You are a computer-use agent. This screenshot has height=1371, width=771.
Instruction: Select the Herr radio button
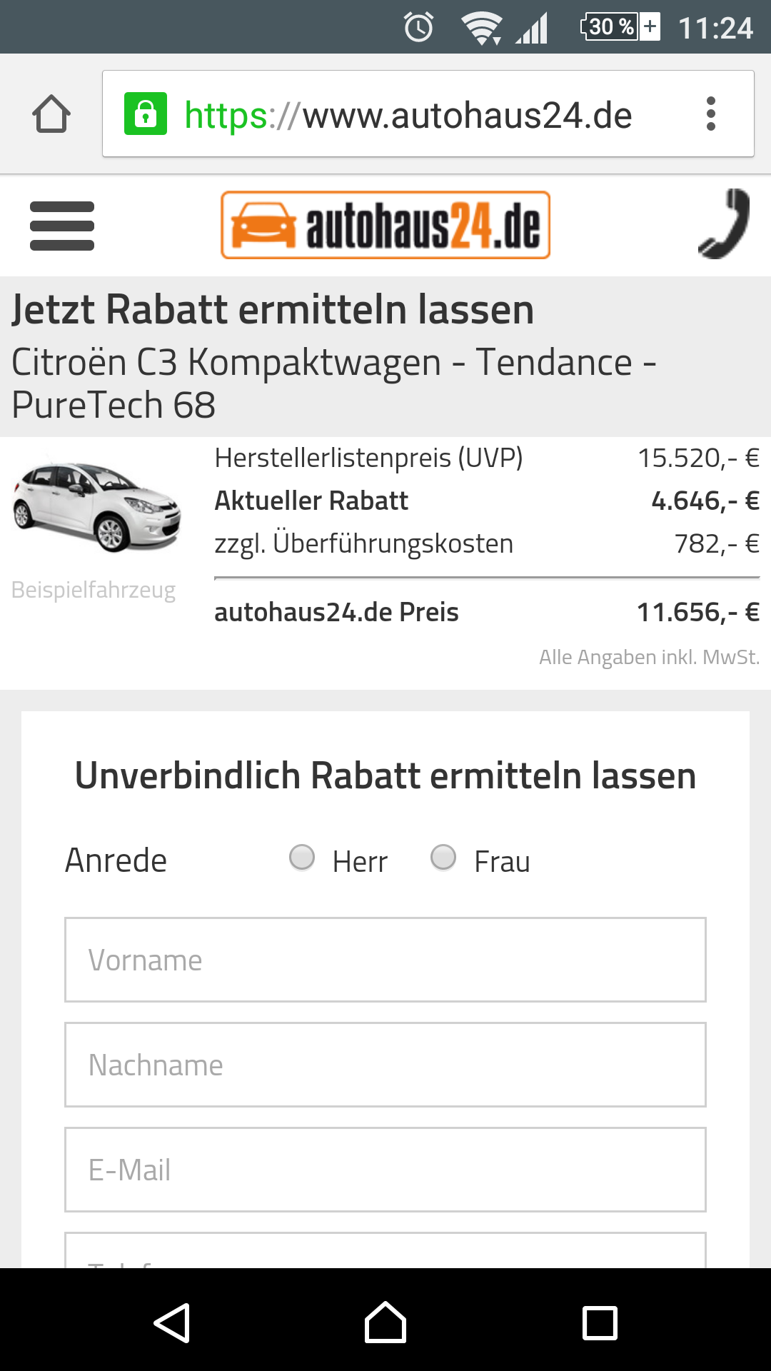302,857
